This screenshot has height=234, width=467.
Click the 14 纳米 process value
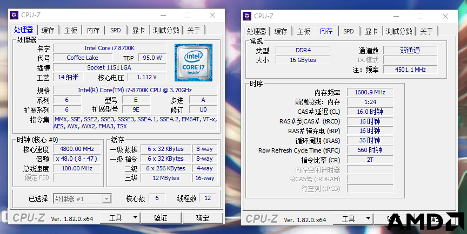point(68,77)
